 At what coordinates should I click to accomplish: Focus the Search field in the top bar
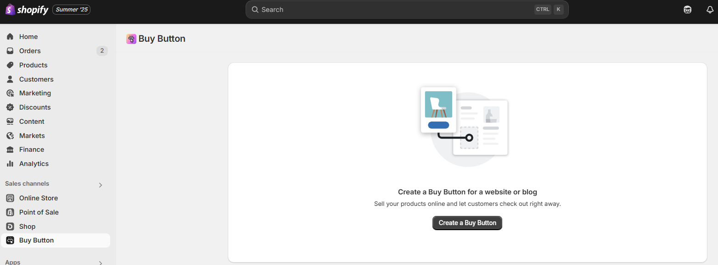407,10
